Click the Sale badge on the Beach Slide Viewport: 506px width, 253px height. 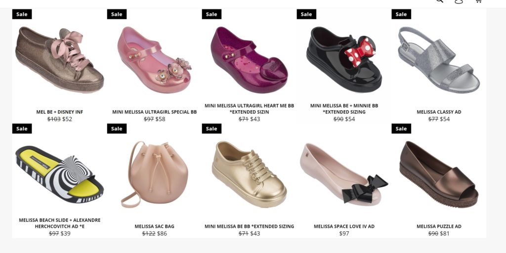22,128
